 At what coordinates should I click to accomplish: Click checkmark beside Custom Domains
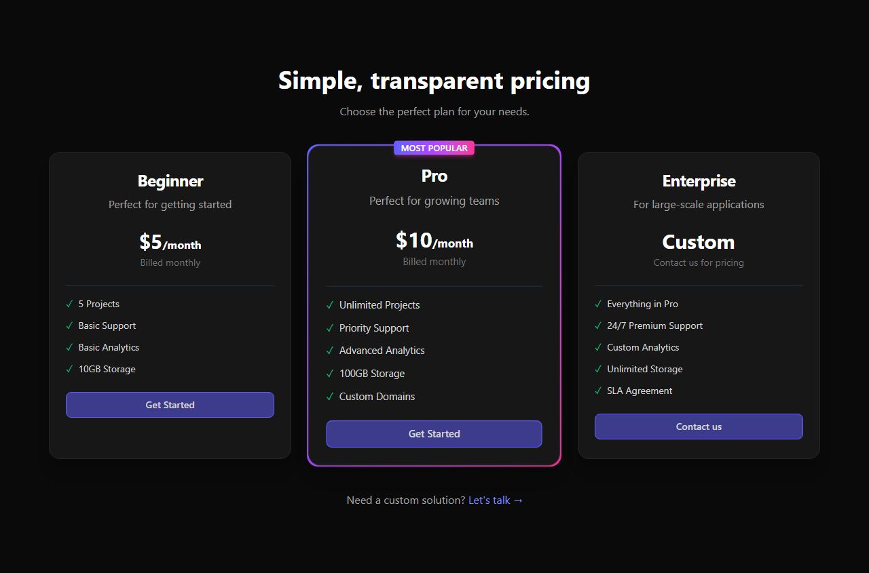(330, 397)
